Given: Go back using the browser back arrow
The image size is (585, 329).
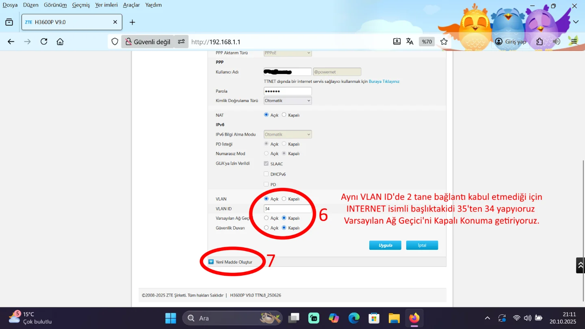Looking at the screenshot, I should 11,41.
